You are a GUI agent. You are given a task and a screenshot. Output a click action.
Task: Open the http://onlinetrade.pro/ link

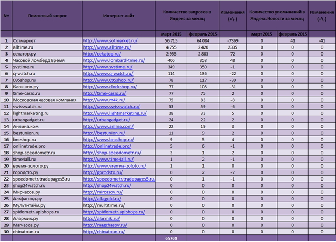107,146
